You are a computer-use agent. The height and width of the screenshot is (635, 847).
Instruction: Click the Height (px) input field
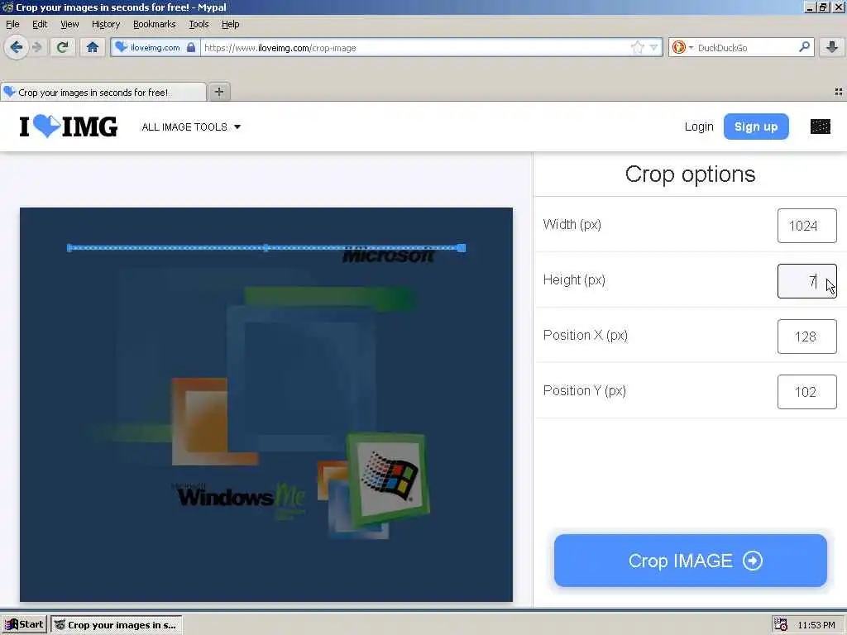pyautogui.click(x=807, y=281)
